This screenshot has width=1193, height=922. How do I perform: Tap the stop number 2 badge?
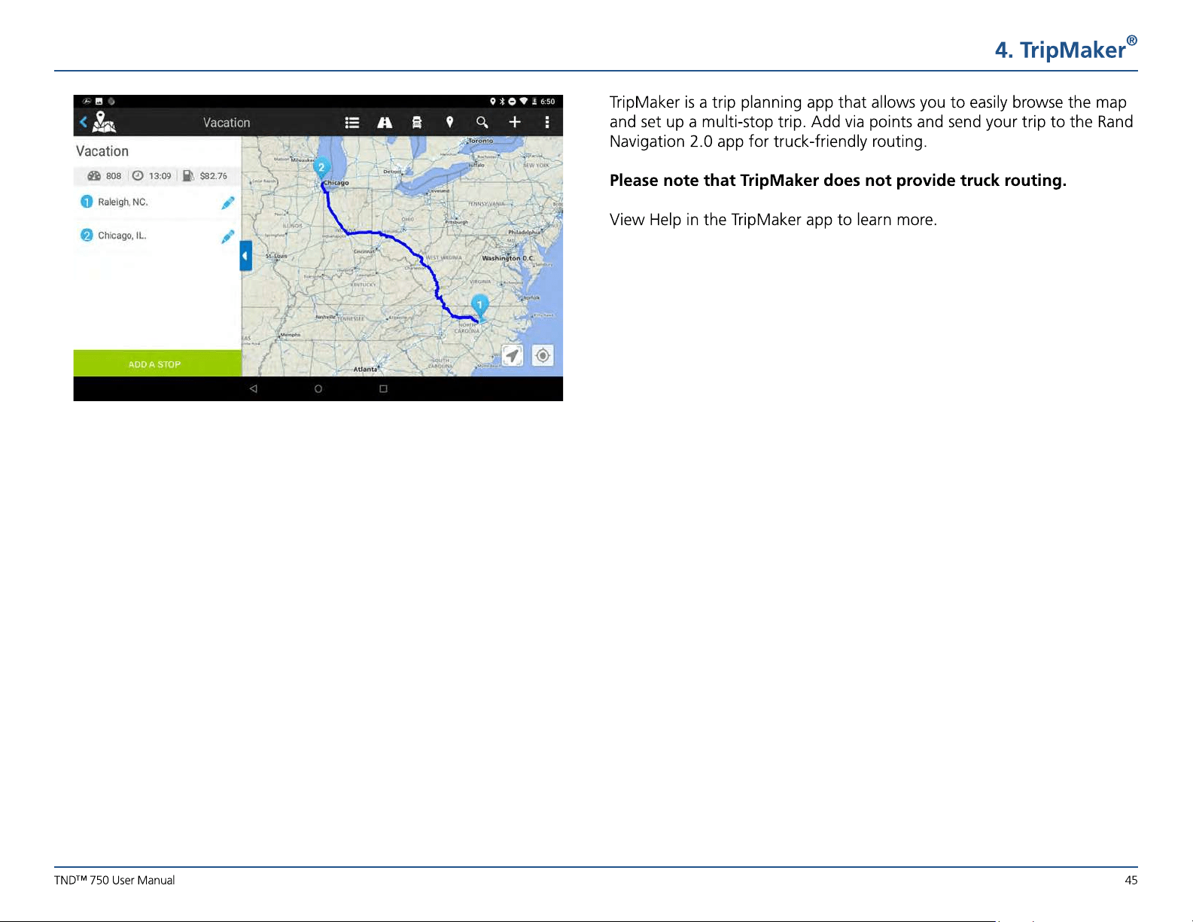(x=87, y=236)
